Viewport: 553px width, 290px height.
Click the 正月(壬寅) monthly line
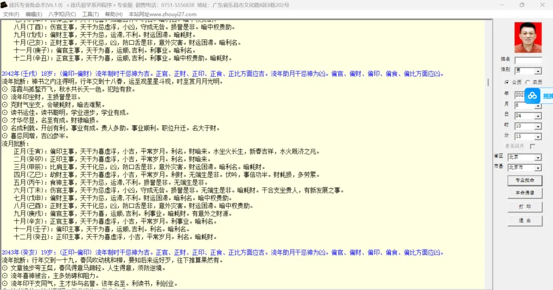[167, 151]
